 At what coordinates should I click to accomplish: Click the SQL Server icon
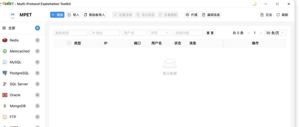click(5, 84)
